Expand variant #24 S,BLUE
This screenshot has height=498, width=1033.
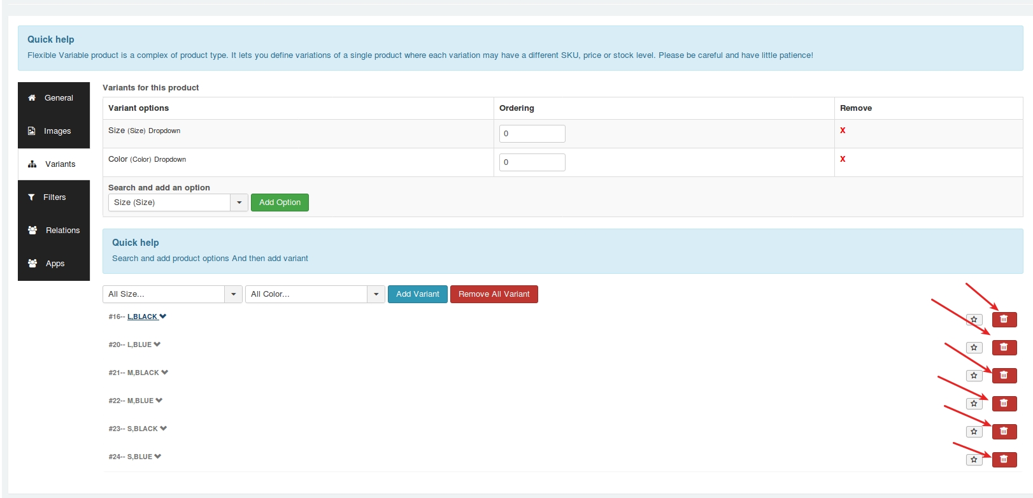tap(145, 457)
